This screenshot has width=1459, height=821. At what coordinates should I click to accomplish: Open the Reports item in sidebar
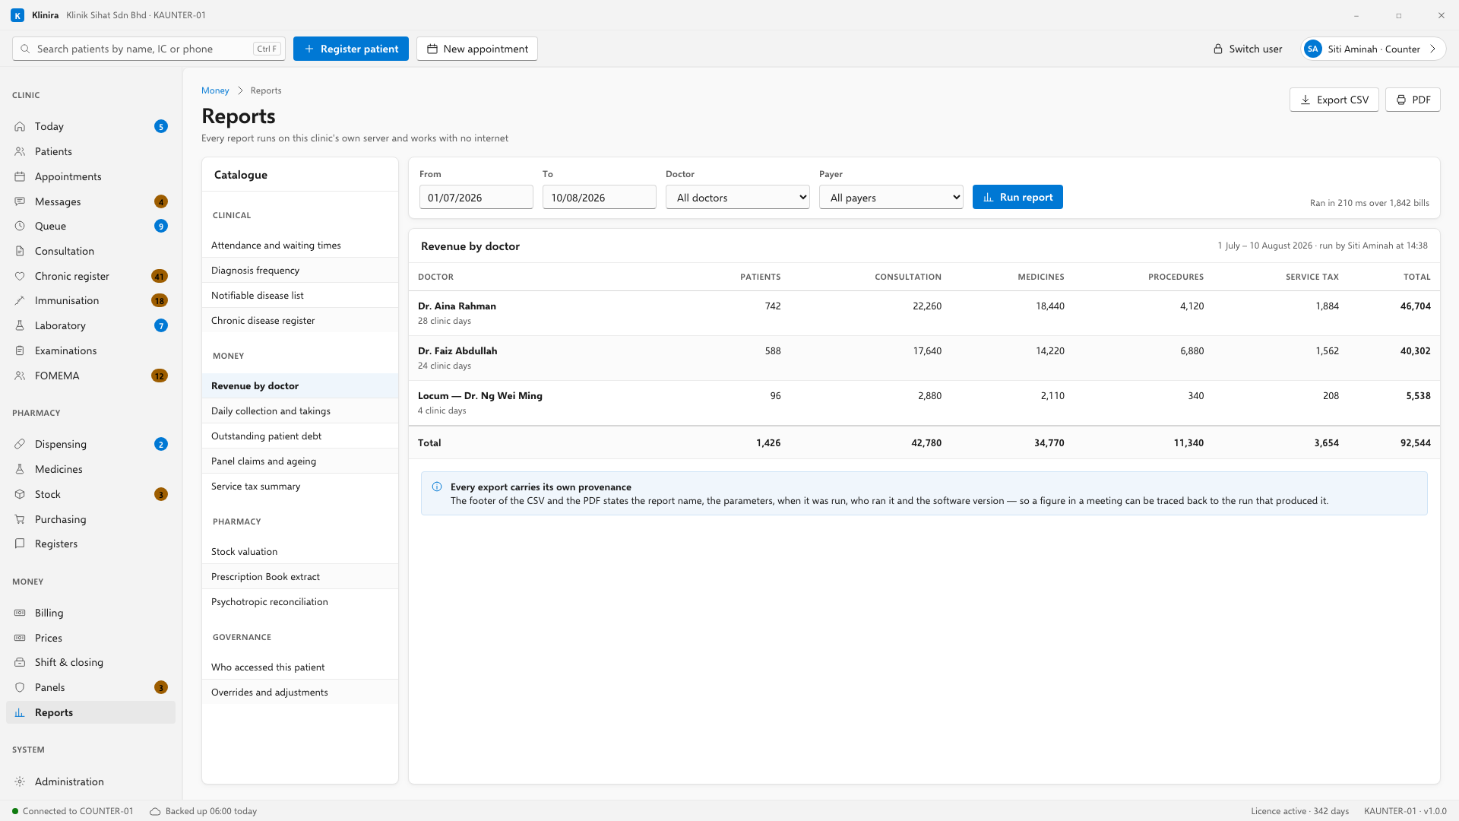point(90,712)
